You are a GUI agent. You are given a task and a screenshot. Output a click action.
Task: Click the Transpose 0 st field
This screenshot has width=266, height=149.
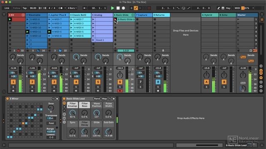[x=51, y=118]
